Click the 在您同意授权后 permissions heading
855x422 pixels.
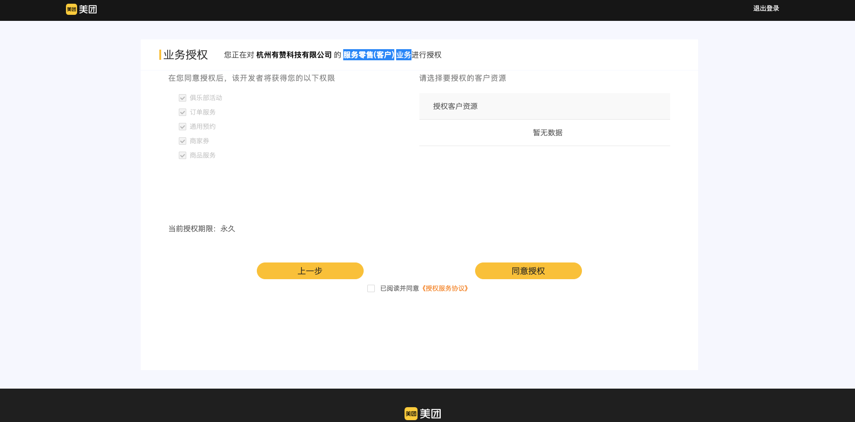tap(251, 78)
